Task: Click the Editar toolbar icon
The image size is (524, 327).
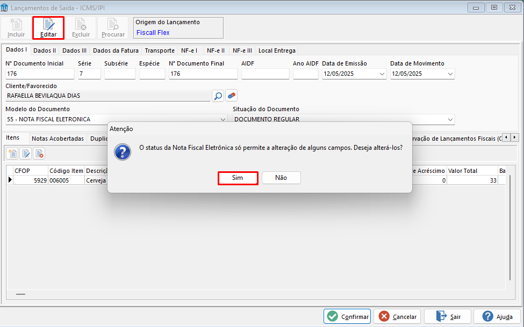Action: (x=48, y=28)
